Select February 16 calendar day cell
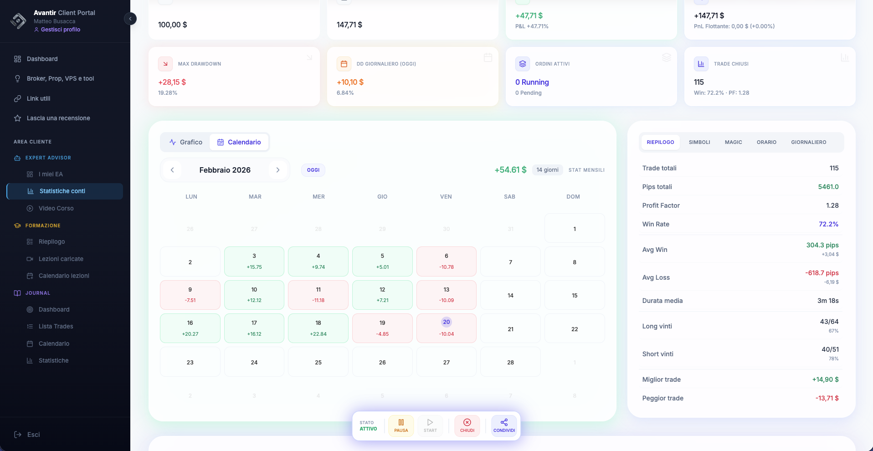 (190, 328)
